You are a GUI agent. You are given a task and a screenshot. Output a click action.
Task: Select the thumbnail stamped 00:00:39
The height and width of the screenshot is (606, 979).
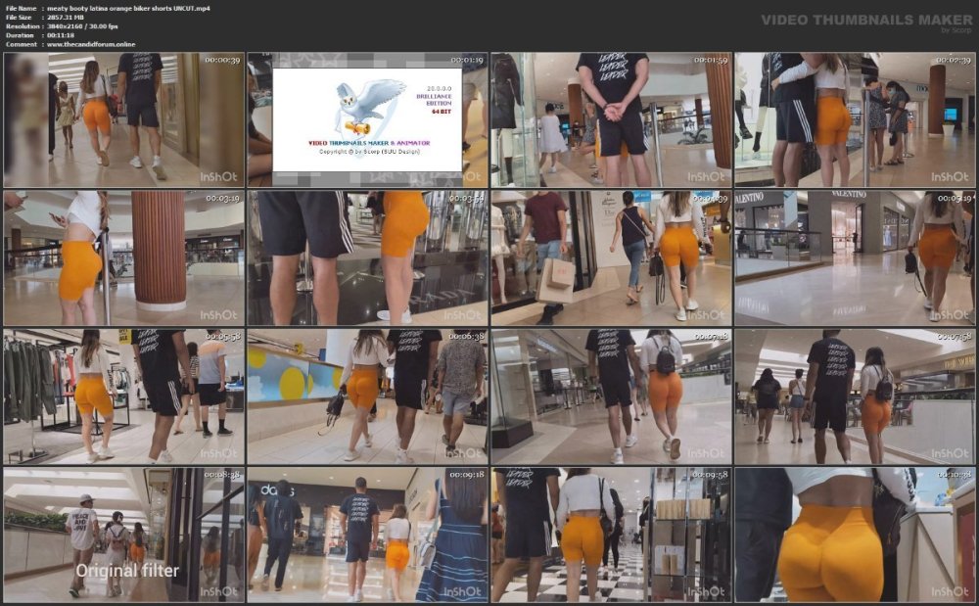click(123, 119)
